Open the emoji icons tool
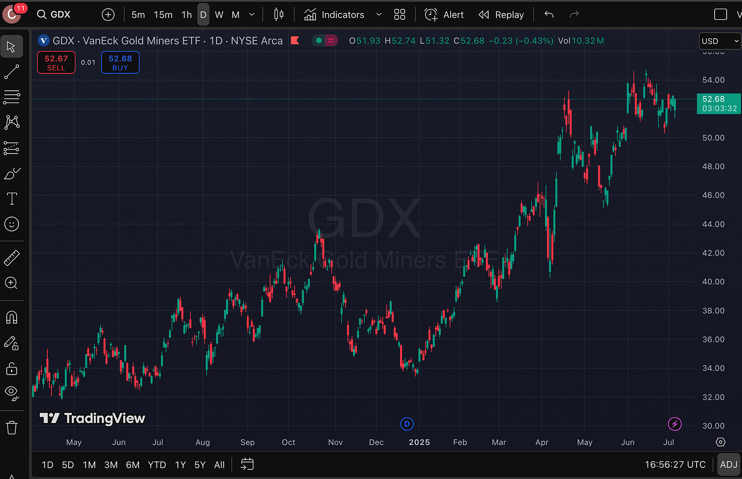 (x=11, y=224)
